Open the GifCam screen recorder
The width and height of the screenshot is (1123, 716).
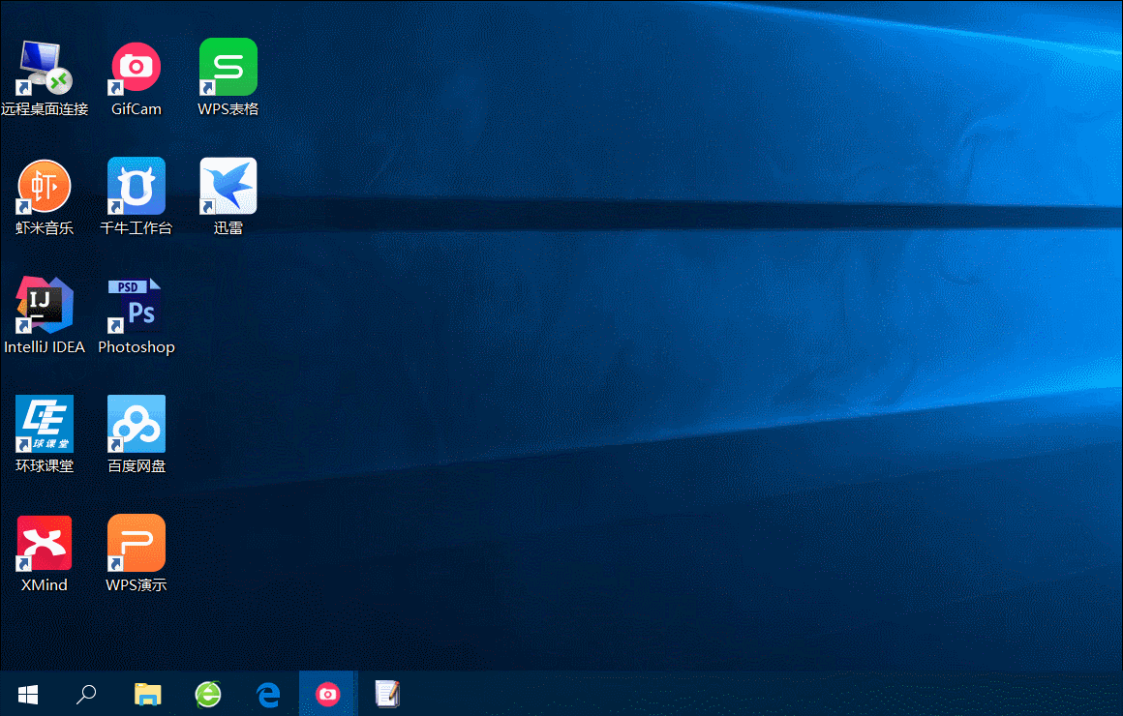click(x=136, y=66)
